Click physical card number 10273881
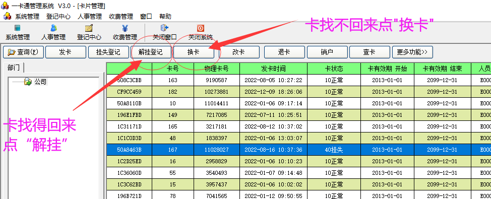491x199 pixels. point(217,92)
